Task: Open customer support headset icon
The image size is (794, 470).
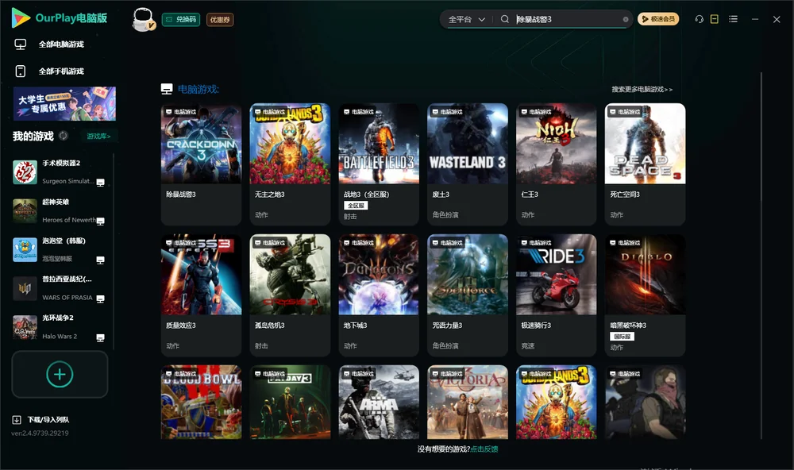Action: 700,19
